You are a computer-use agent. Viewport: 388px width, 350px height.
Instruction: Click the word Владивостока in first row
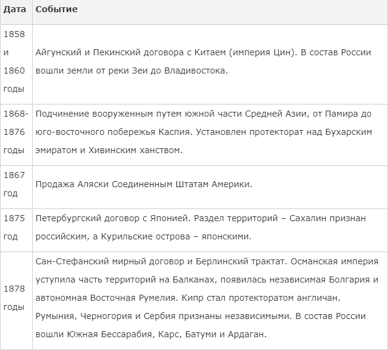tap(195, 70)
